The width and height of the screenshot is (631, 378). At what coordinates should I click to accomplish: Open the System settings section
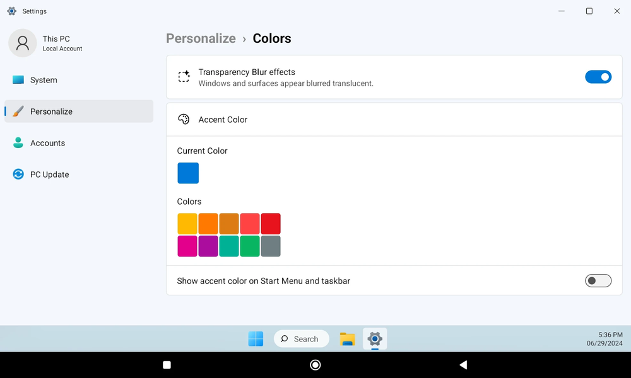pyautogui.click(x=44, y=80)
